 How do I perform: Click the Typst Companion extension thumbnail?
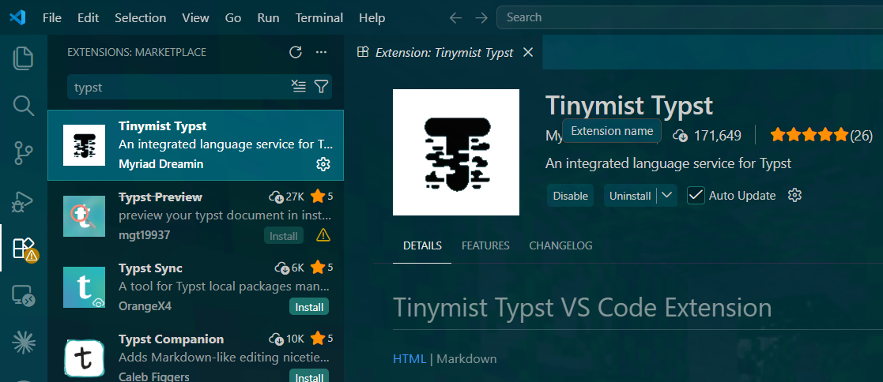coord(85,358)
